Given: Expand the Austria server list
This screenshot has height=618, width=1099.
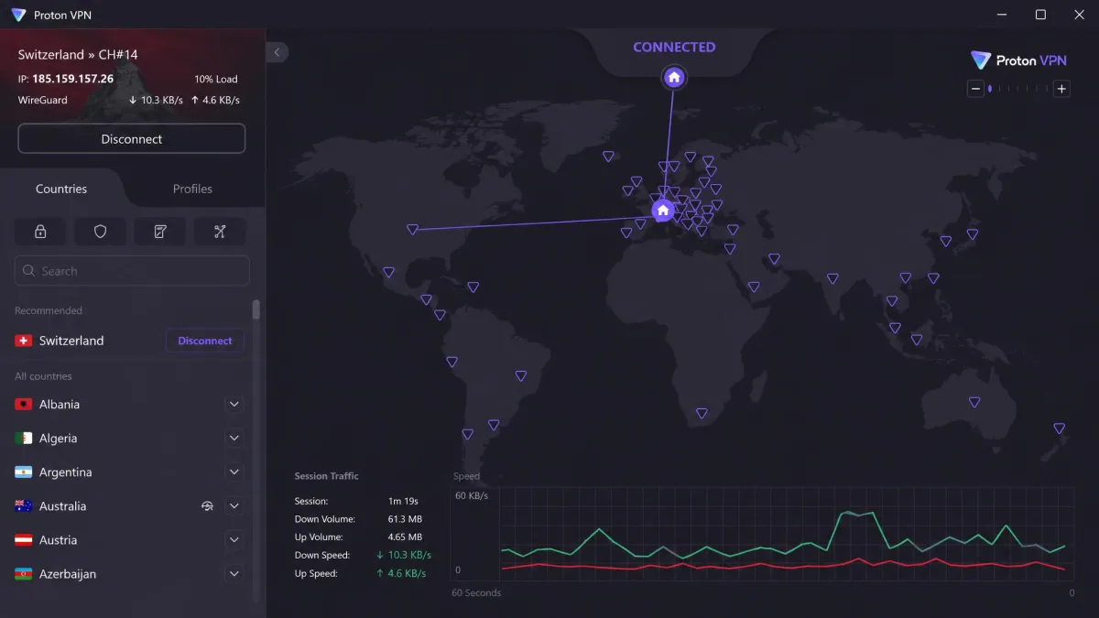Looking at the screenshot, I should [x=234, y=540].
